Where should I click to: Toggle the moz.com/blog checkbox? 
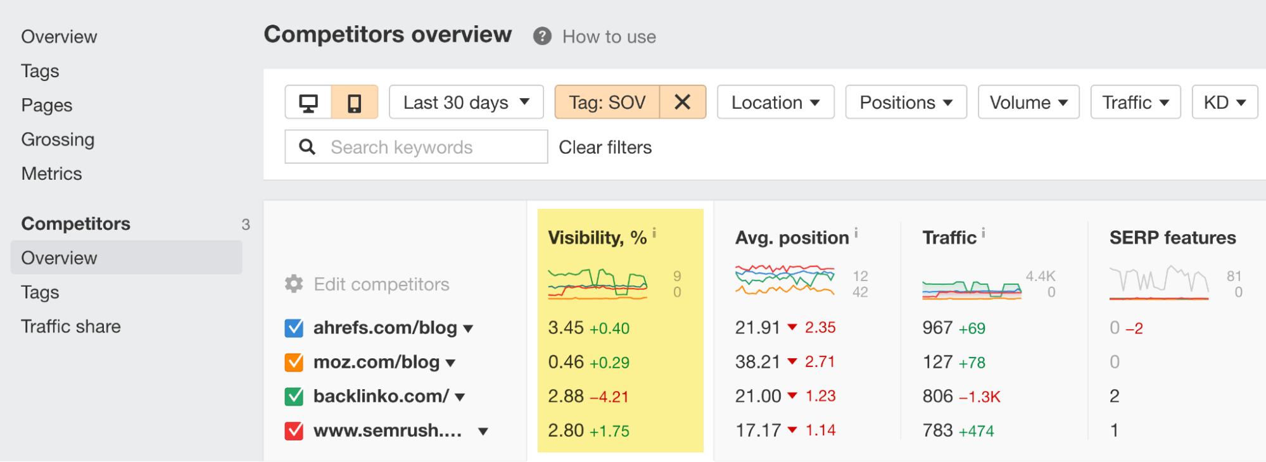(x=293, y=362)
